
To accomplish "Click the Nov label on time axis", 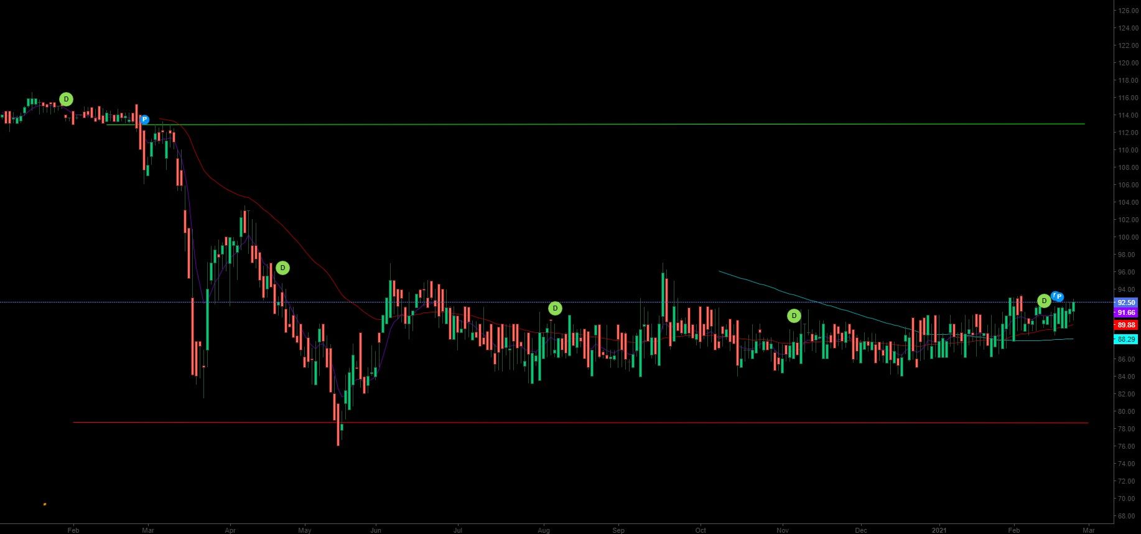I will click(x=783, y=530).
